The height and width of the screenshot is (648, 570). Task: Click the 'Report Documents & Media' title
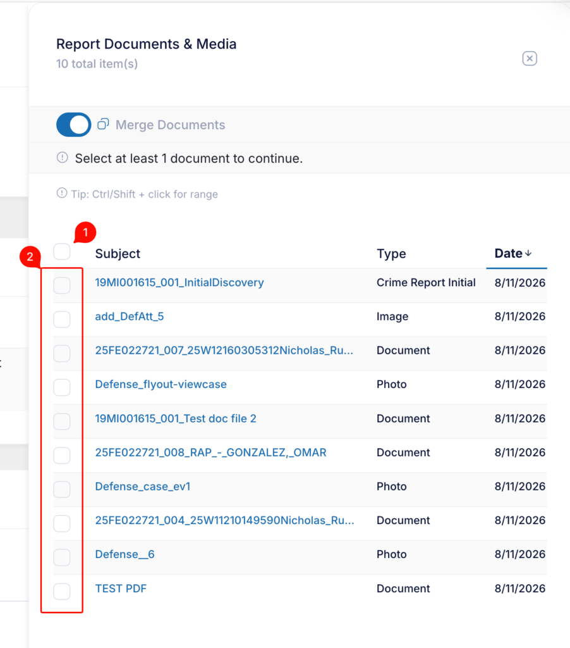point(147,44)
